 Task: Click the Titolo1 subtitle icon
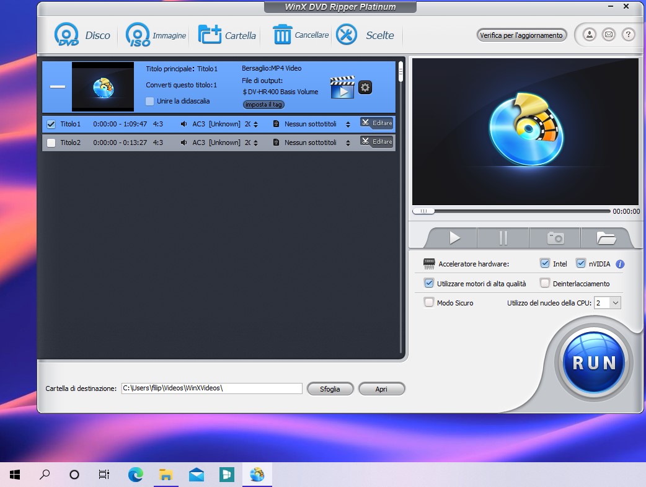tap(276, 124)
